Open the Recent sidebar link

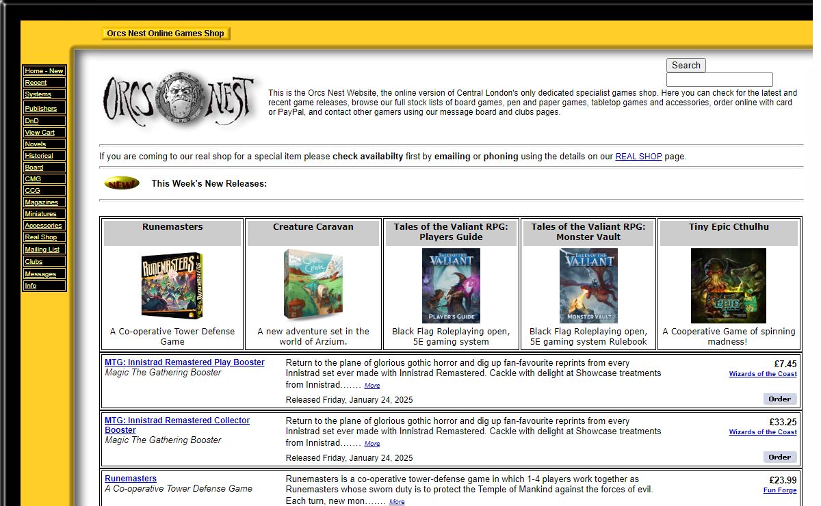click(36, 83)
